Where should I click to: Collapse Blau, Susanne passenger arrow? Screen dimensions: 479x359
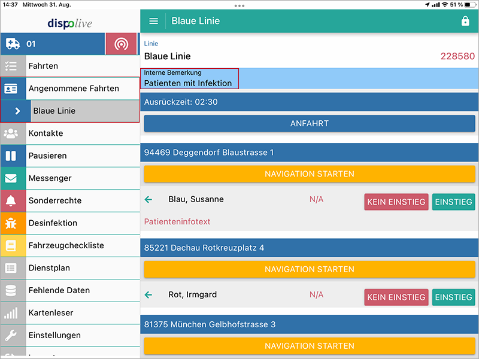tap(148, 199)
